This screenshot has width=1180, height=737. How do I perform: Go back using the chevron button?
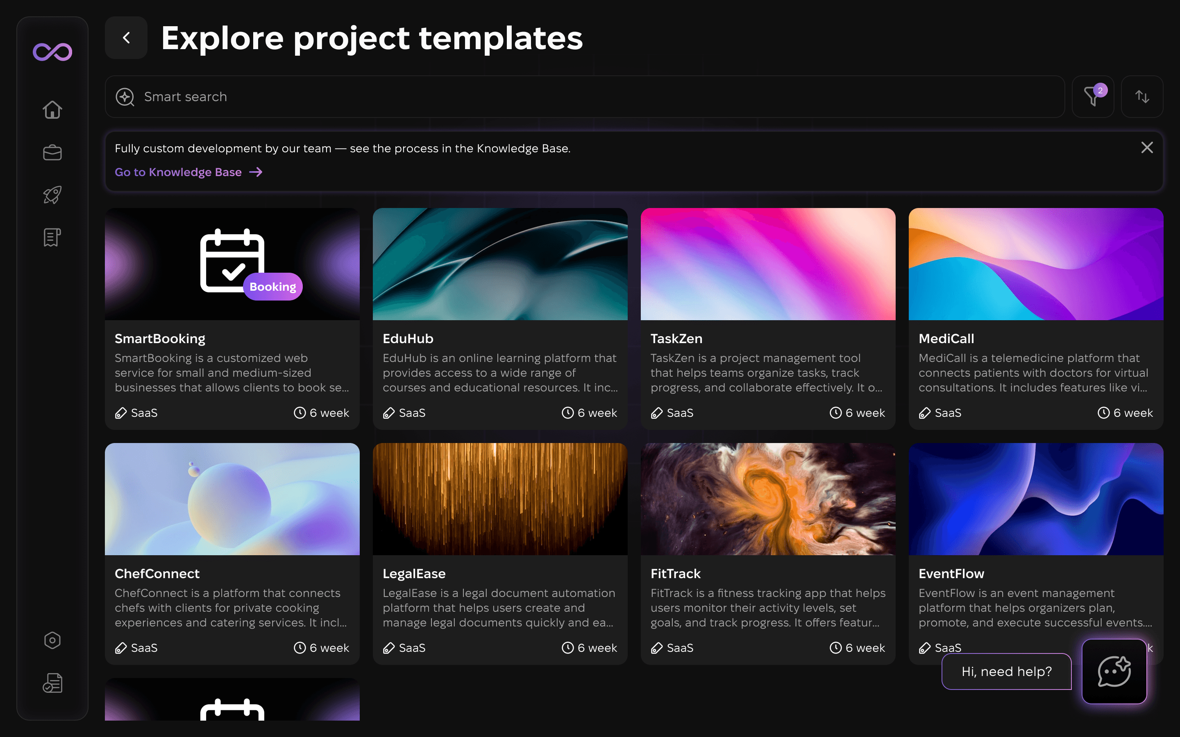tap(126, 38)
